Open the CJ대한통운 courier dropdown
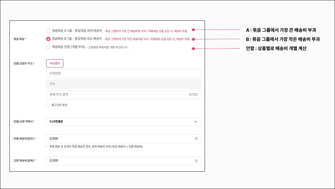The height and width of the screenshot is (189, 335). coord(123,122)
